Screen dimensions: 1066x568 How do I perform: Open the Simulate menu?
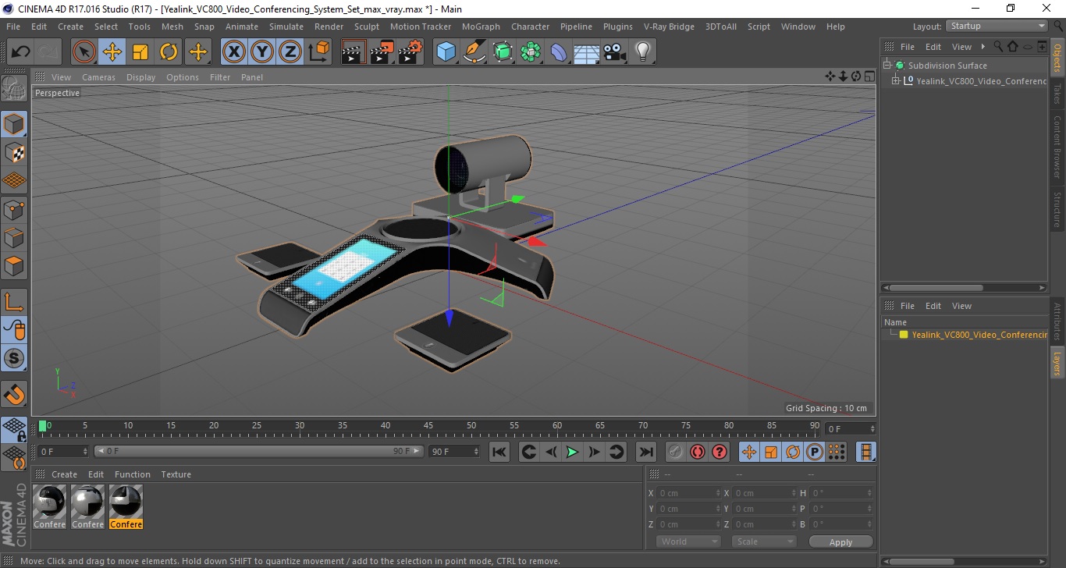point(286,27)
